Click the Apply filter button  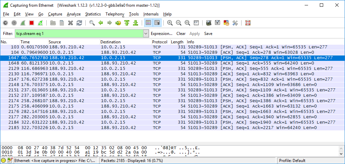[x=195, y=34]
